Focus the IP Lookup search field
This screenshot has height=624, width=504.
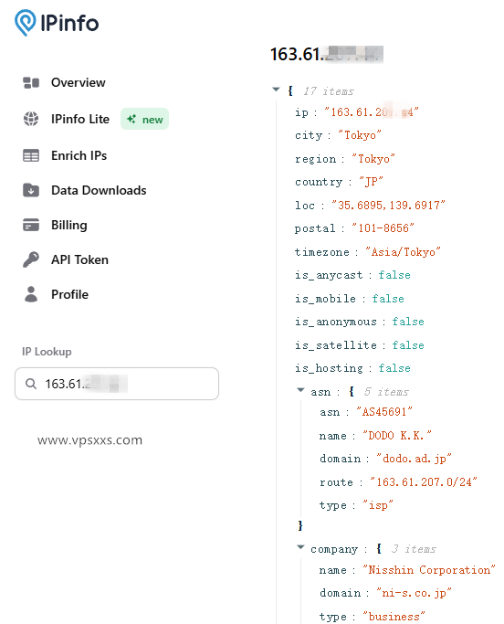117,384
